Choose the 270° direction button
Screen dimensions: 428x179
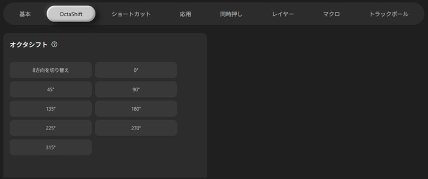(x=136, y=128)
